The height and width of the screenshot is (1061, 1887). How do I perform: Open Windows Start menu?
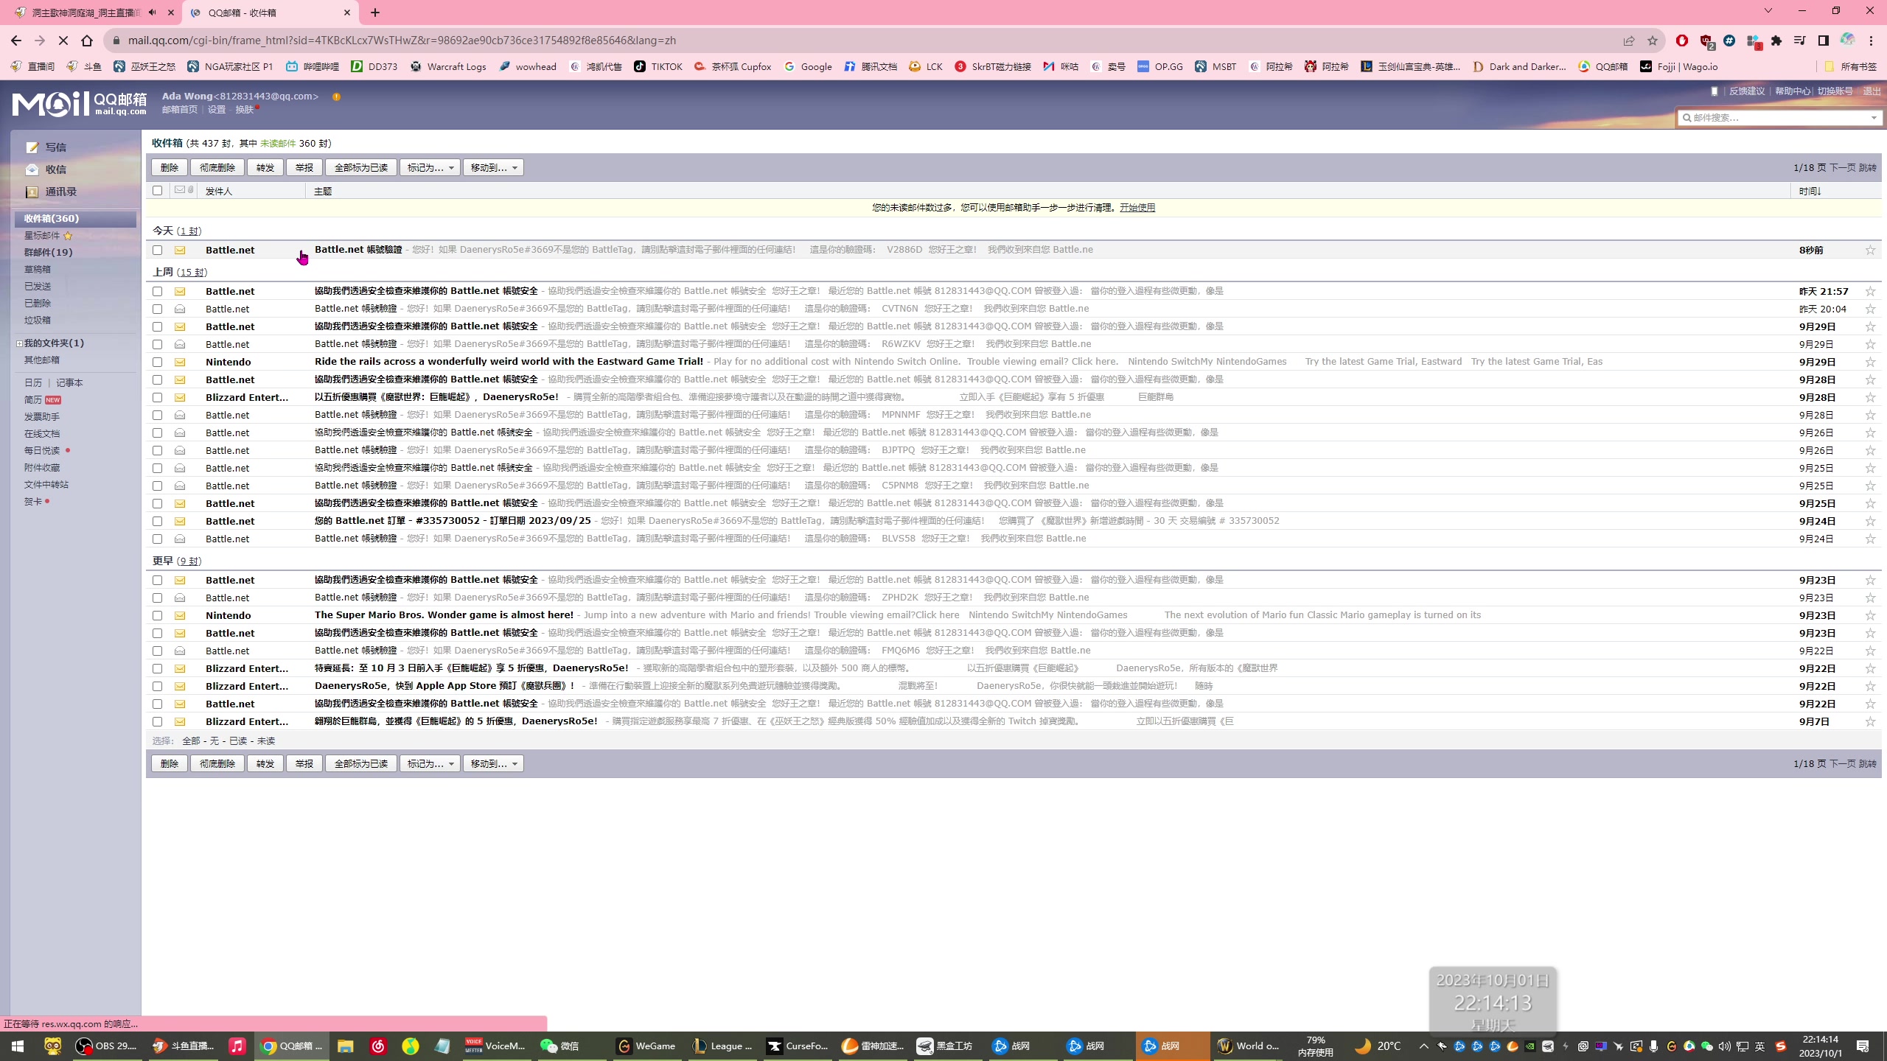point(18,1046)
